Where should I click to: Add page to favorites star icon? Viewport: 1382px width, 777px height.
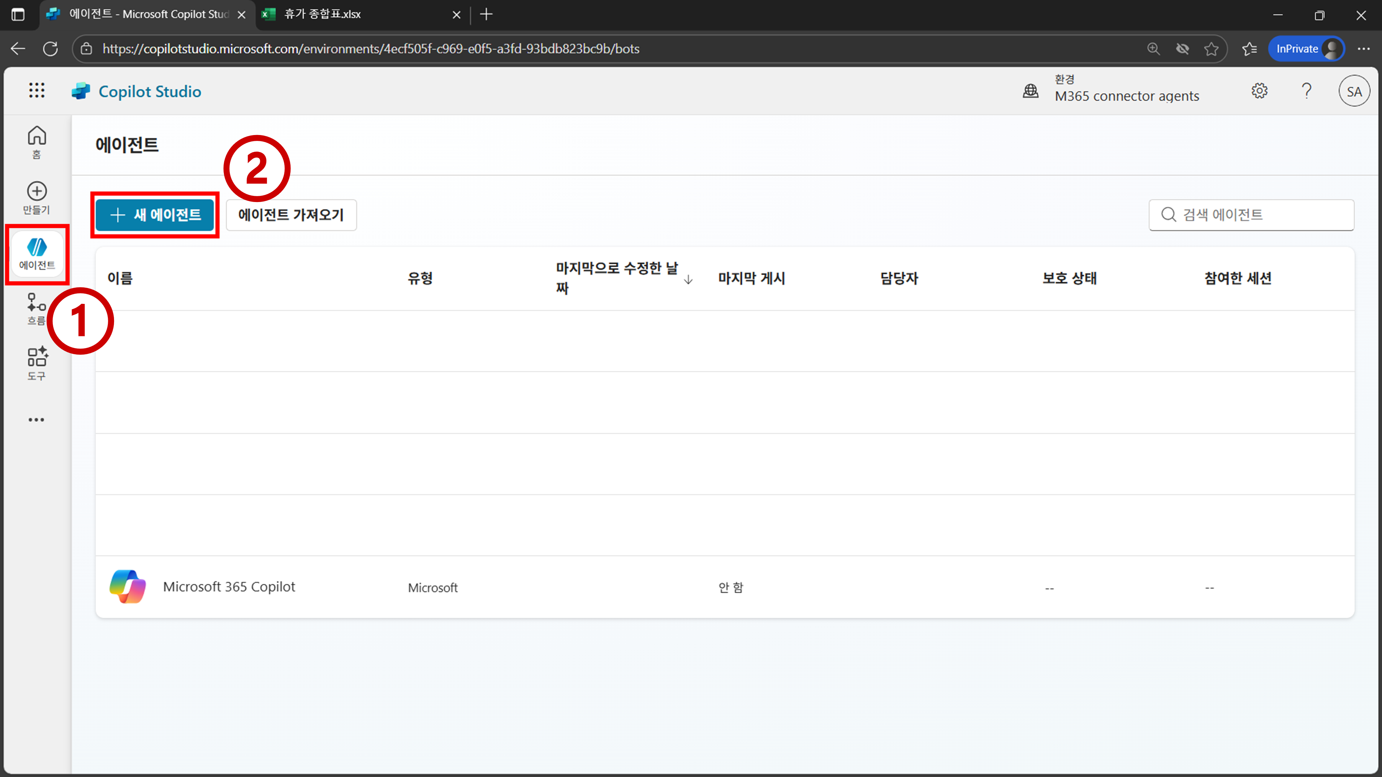(1211, 49)
